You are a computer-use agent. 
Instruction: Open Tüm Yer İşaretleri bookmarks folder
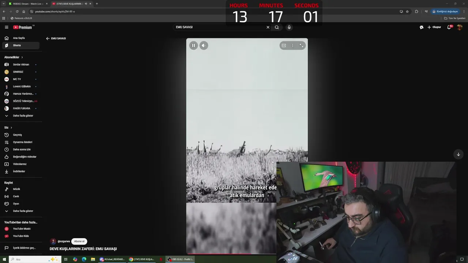click(454, 18)
